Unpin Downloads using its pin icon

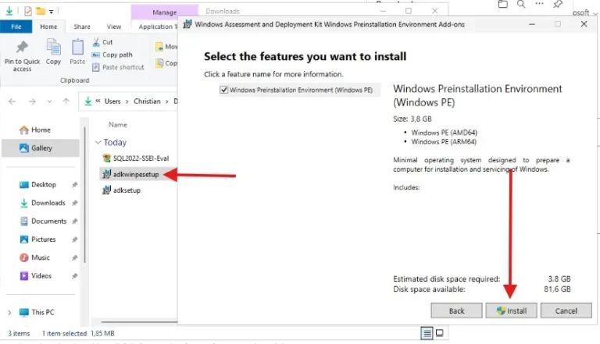(75, 203)
